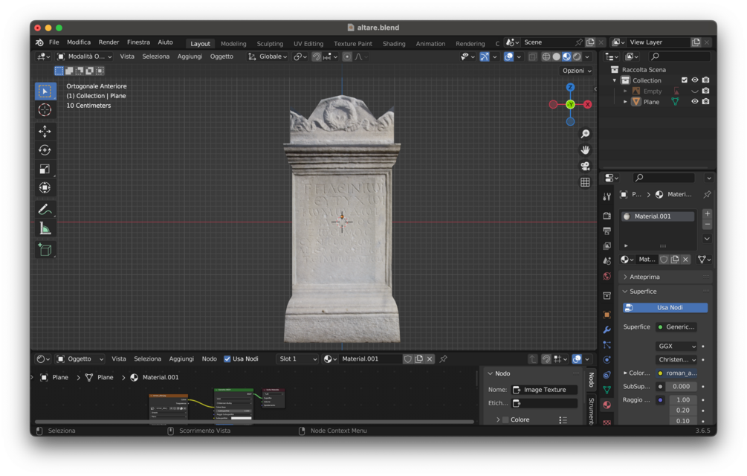The width and height of the screenshot is (747, 476).
Task: Select the Rotate tool
Action: click(x=45, y=150)
